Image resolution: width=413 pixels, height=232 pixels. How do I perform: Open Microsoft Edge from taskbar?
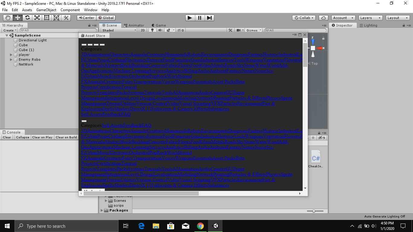point(141,226)
